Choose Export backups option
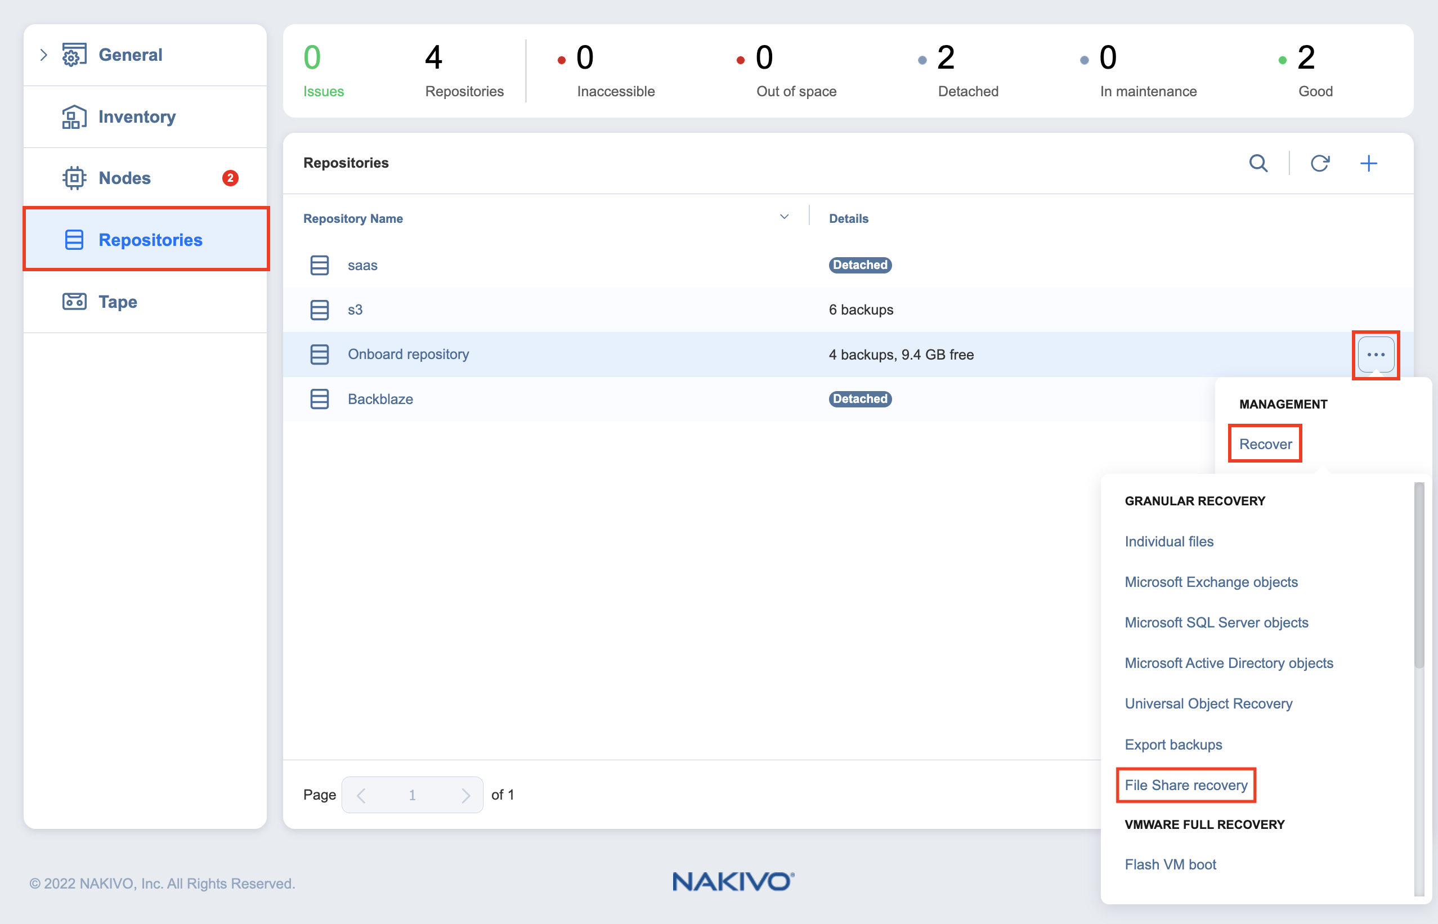Screen dimensions: 1438x924 [x=1173, y=744]
